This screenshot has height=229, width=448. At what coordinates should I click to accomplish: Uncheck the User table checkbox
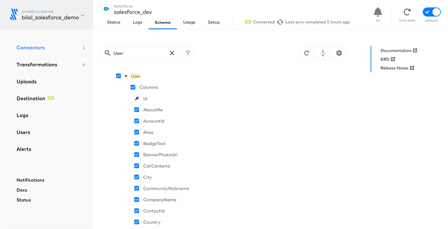point(119,76)
